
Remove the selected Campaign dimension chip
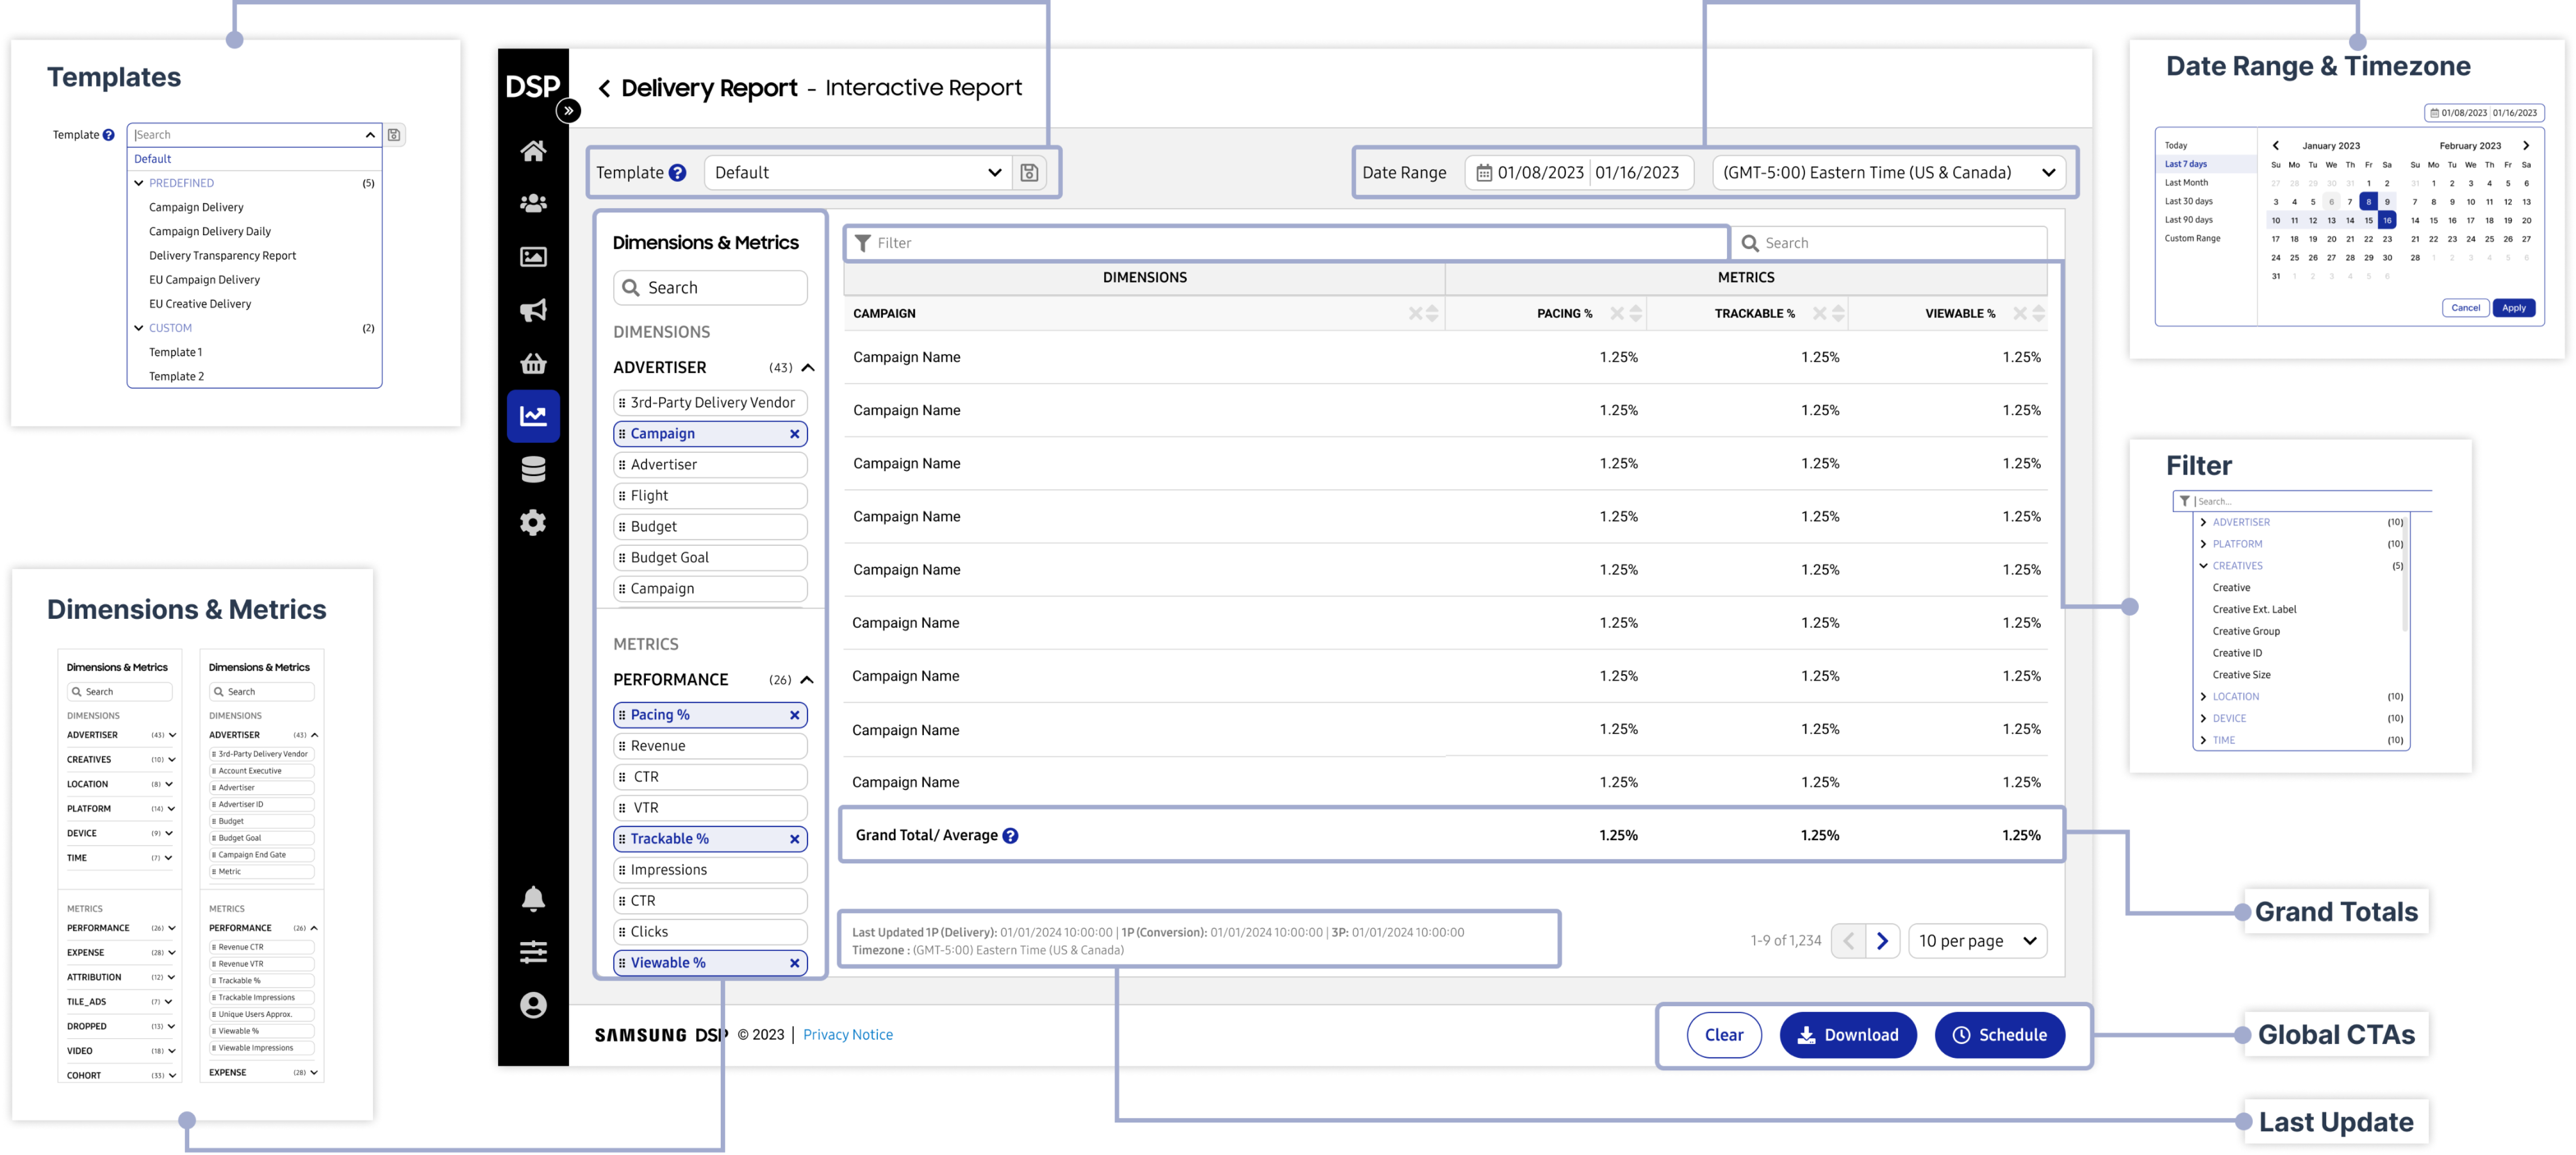pos(794,434)
